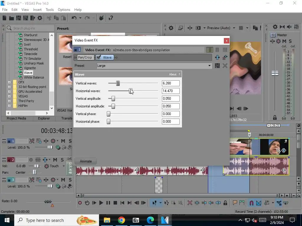The width and height of the screenshot is (302, 226).
Task: Click the Vertical amplitude slider handle
Action: [x=113, y=99]
